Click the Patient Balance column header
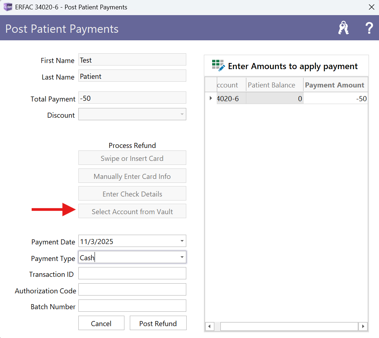 coord(271,85)
